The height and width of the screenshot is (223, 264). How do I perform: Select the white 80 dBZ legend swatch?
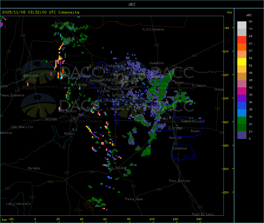coord(242,25)
